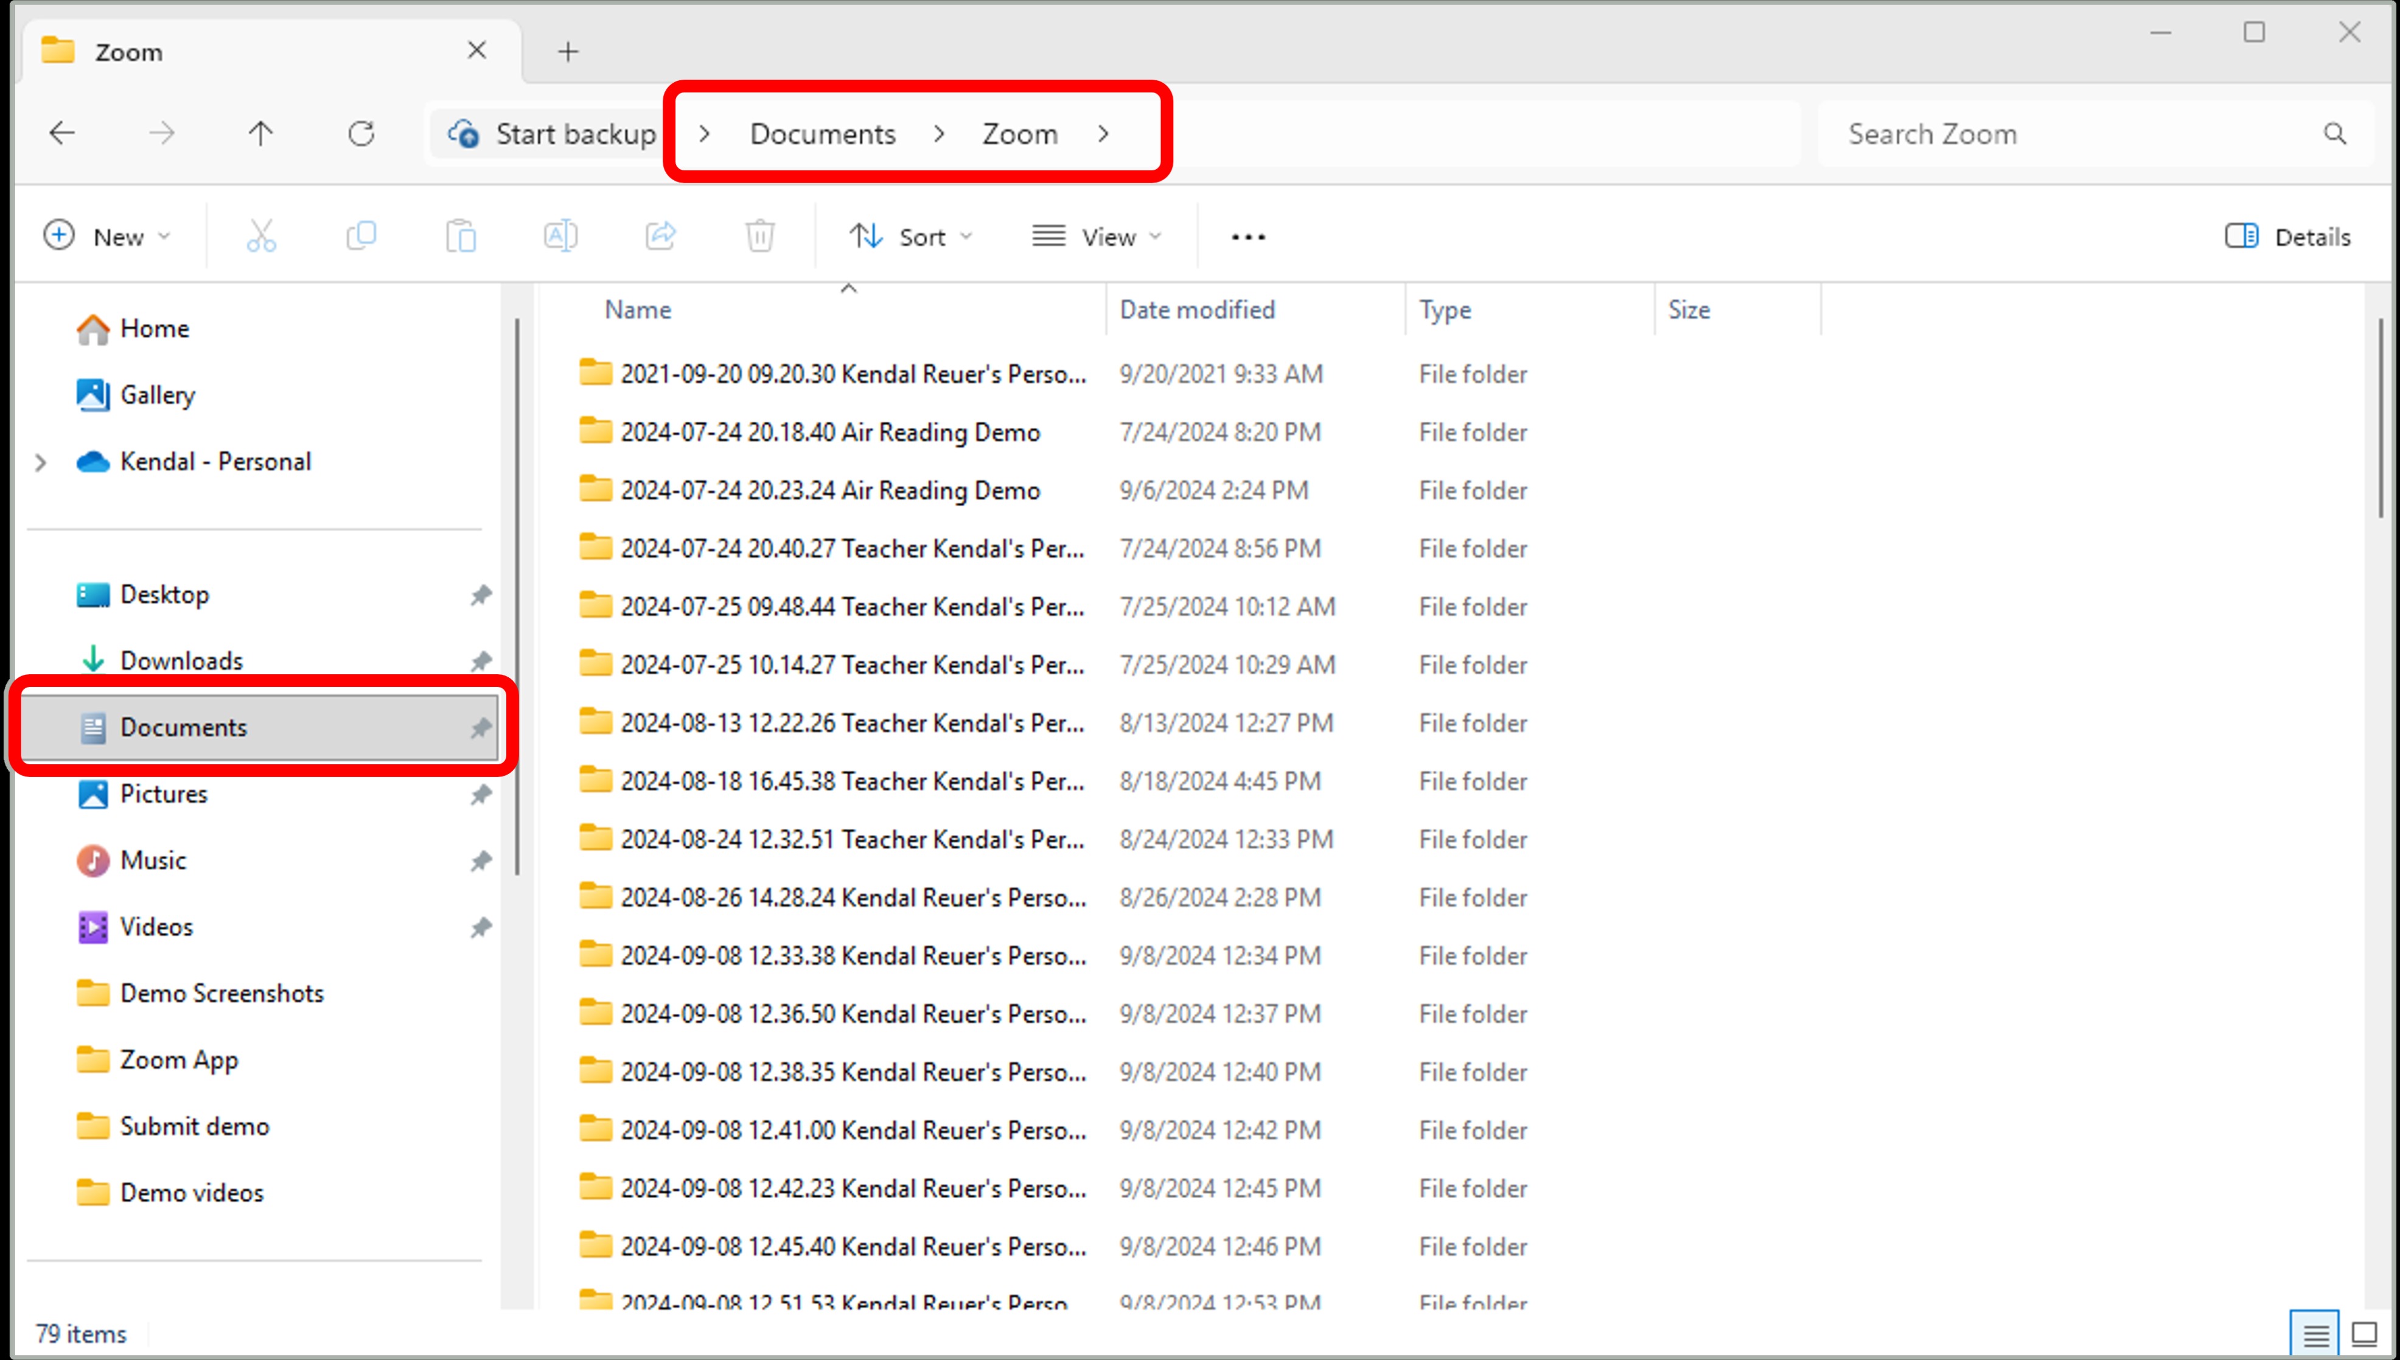This screenshot has width=2400, height=1360.
Task: Open the See more ellipsis menu
Action: 1247,236
